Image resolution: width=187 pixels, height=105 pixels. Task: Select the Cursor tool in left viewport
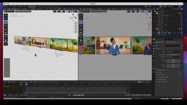[6, 18]
